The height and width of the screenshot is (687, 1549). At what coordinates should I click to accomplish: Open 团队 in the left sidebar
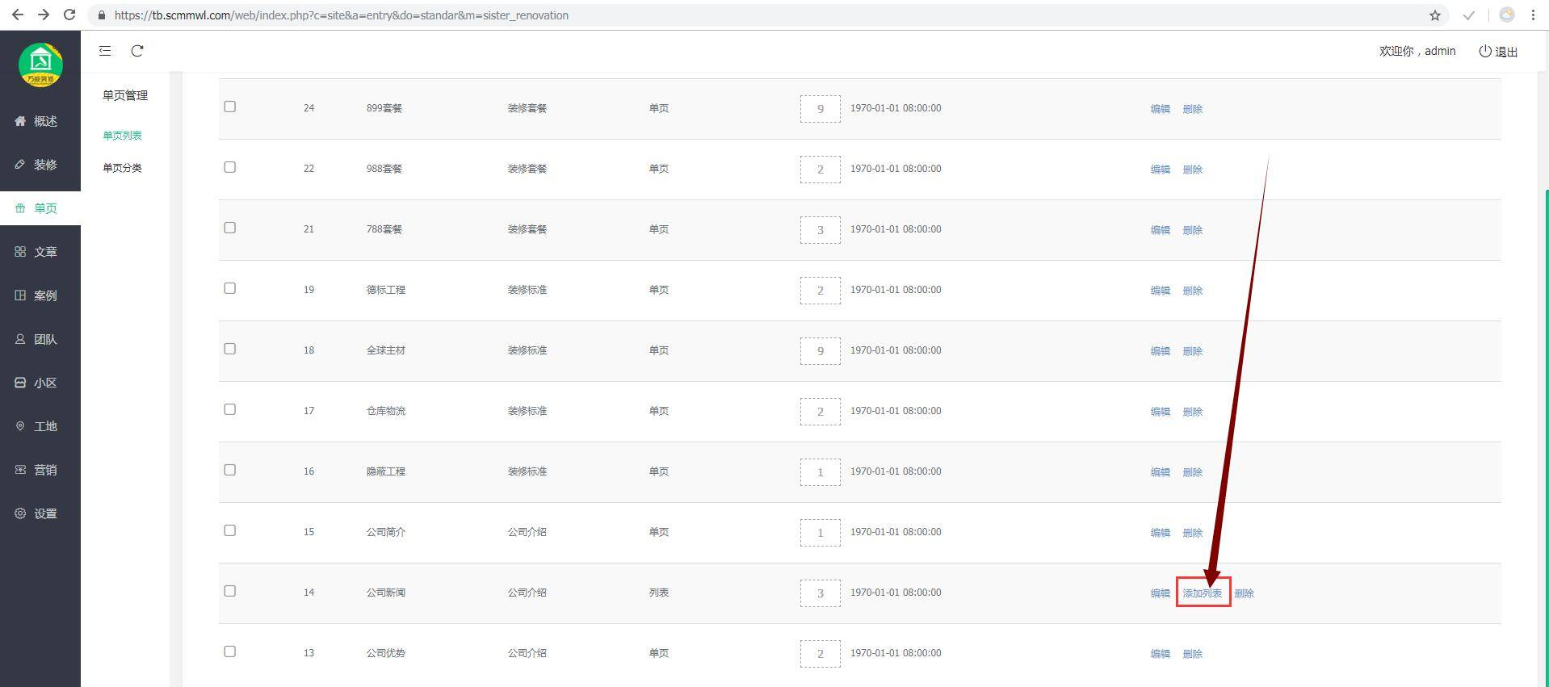tap(40, 339)
